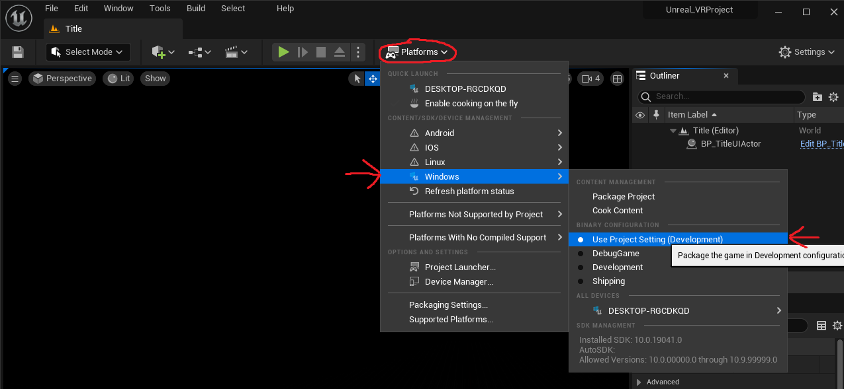Open Outliner settings gear icon
Screen dimensions: 844x389
coord(833,97)
